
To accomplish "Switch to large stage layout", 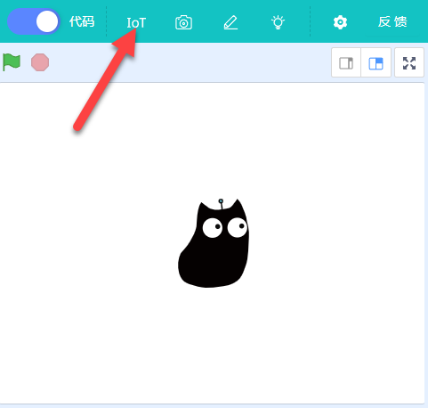I will [x=376, y=62].
